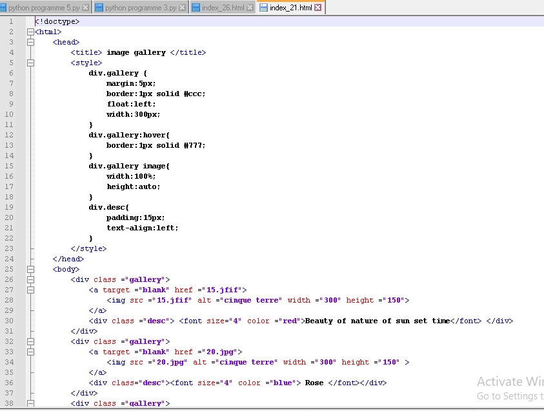Switch to python programme 5.py tab
Image resolution: width=544 pixels, height=411 pixels.
tap(44, 8)
